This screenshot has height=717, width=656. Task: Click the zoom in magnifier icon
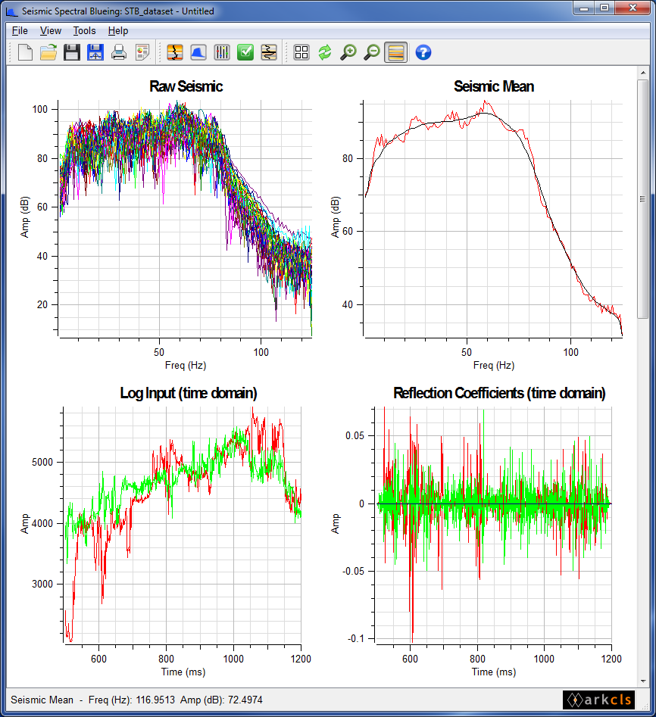pos(348,52)
